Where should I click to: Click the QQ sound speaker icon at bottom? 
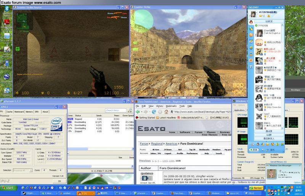[x=263, y=150]
